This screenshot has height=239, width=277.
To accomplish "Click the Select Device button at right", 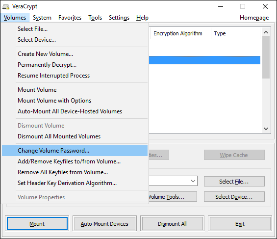I will point(234,197).
